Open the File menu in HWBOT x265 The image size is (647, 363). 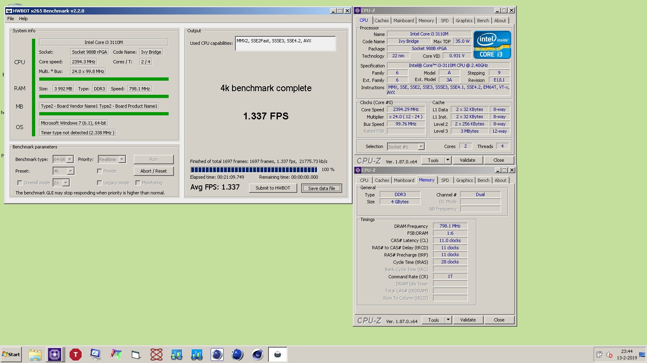pos(11,19)
